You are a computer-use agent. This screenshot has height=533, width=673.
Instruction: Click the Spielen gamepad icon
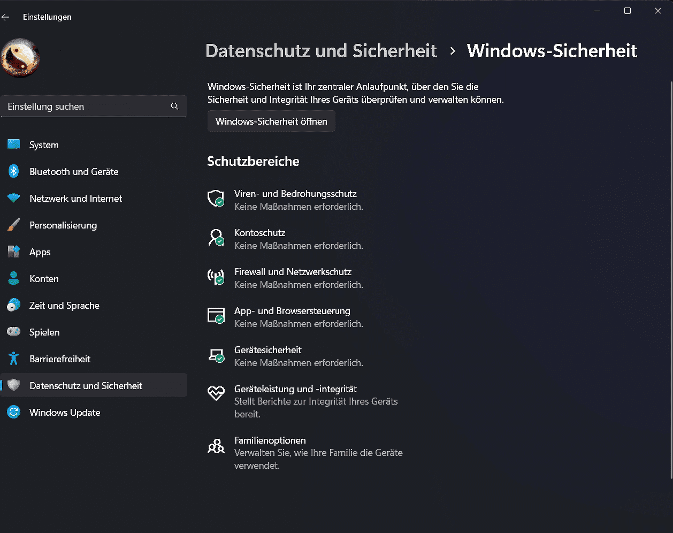pyautogui.click(x=13, y=332)
